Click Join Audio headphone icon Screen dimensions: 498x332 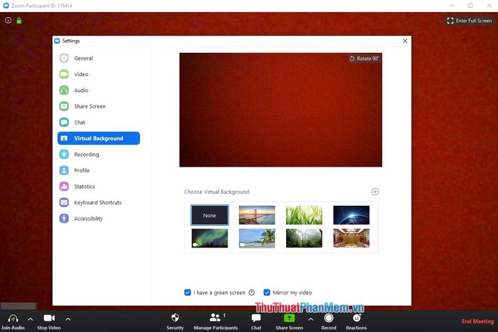coord(13,321)
